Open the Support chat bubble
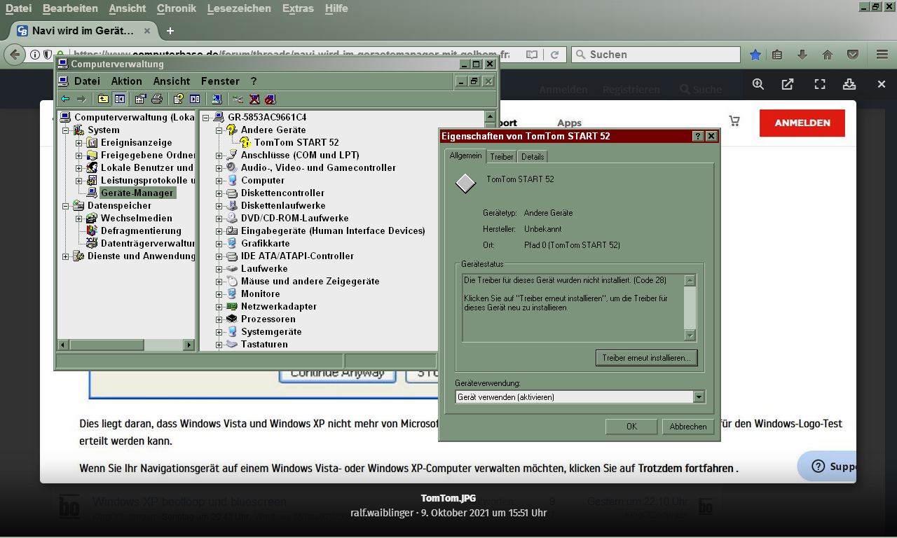This screenshot has height=538, width=897. click(828, 466)
